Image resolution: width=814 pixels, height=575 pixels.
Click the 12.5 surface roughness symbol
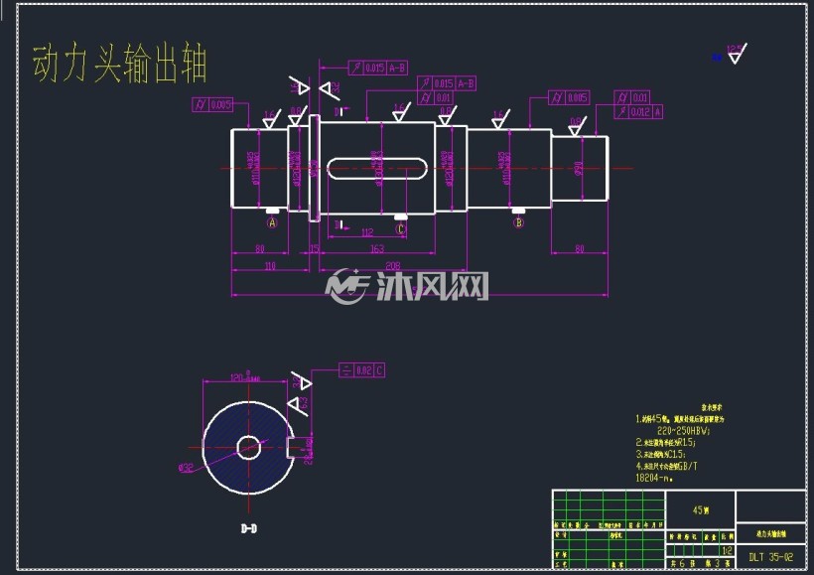tap(737, 54)
